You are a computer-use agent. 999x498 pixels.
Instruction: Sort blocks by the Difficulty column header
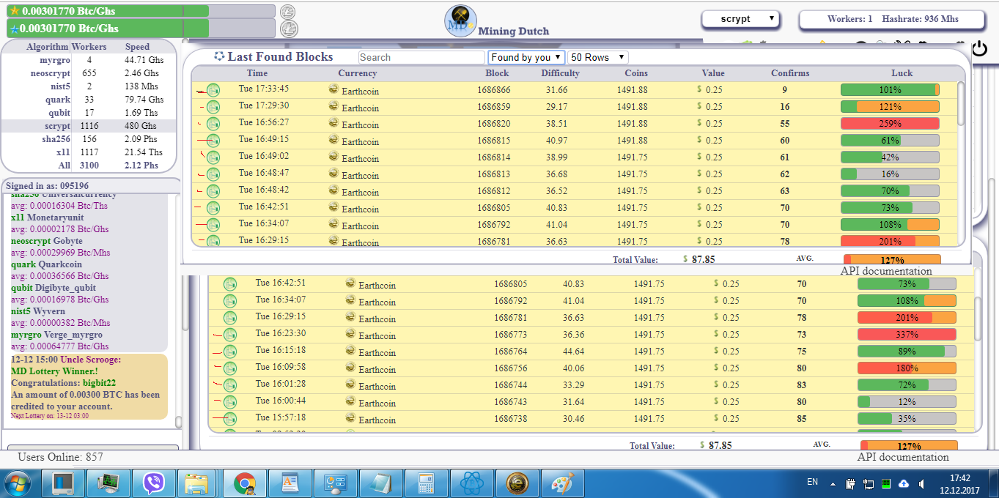(x=561, y=73)
